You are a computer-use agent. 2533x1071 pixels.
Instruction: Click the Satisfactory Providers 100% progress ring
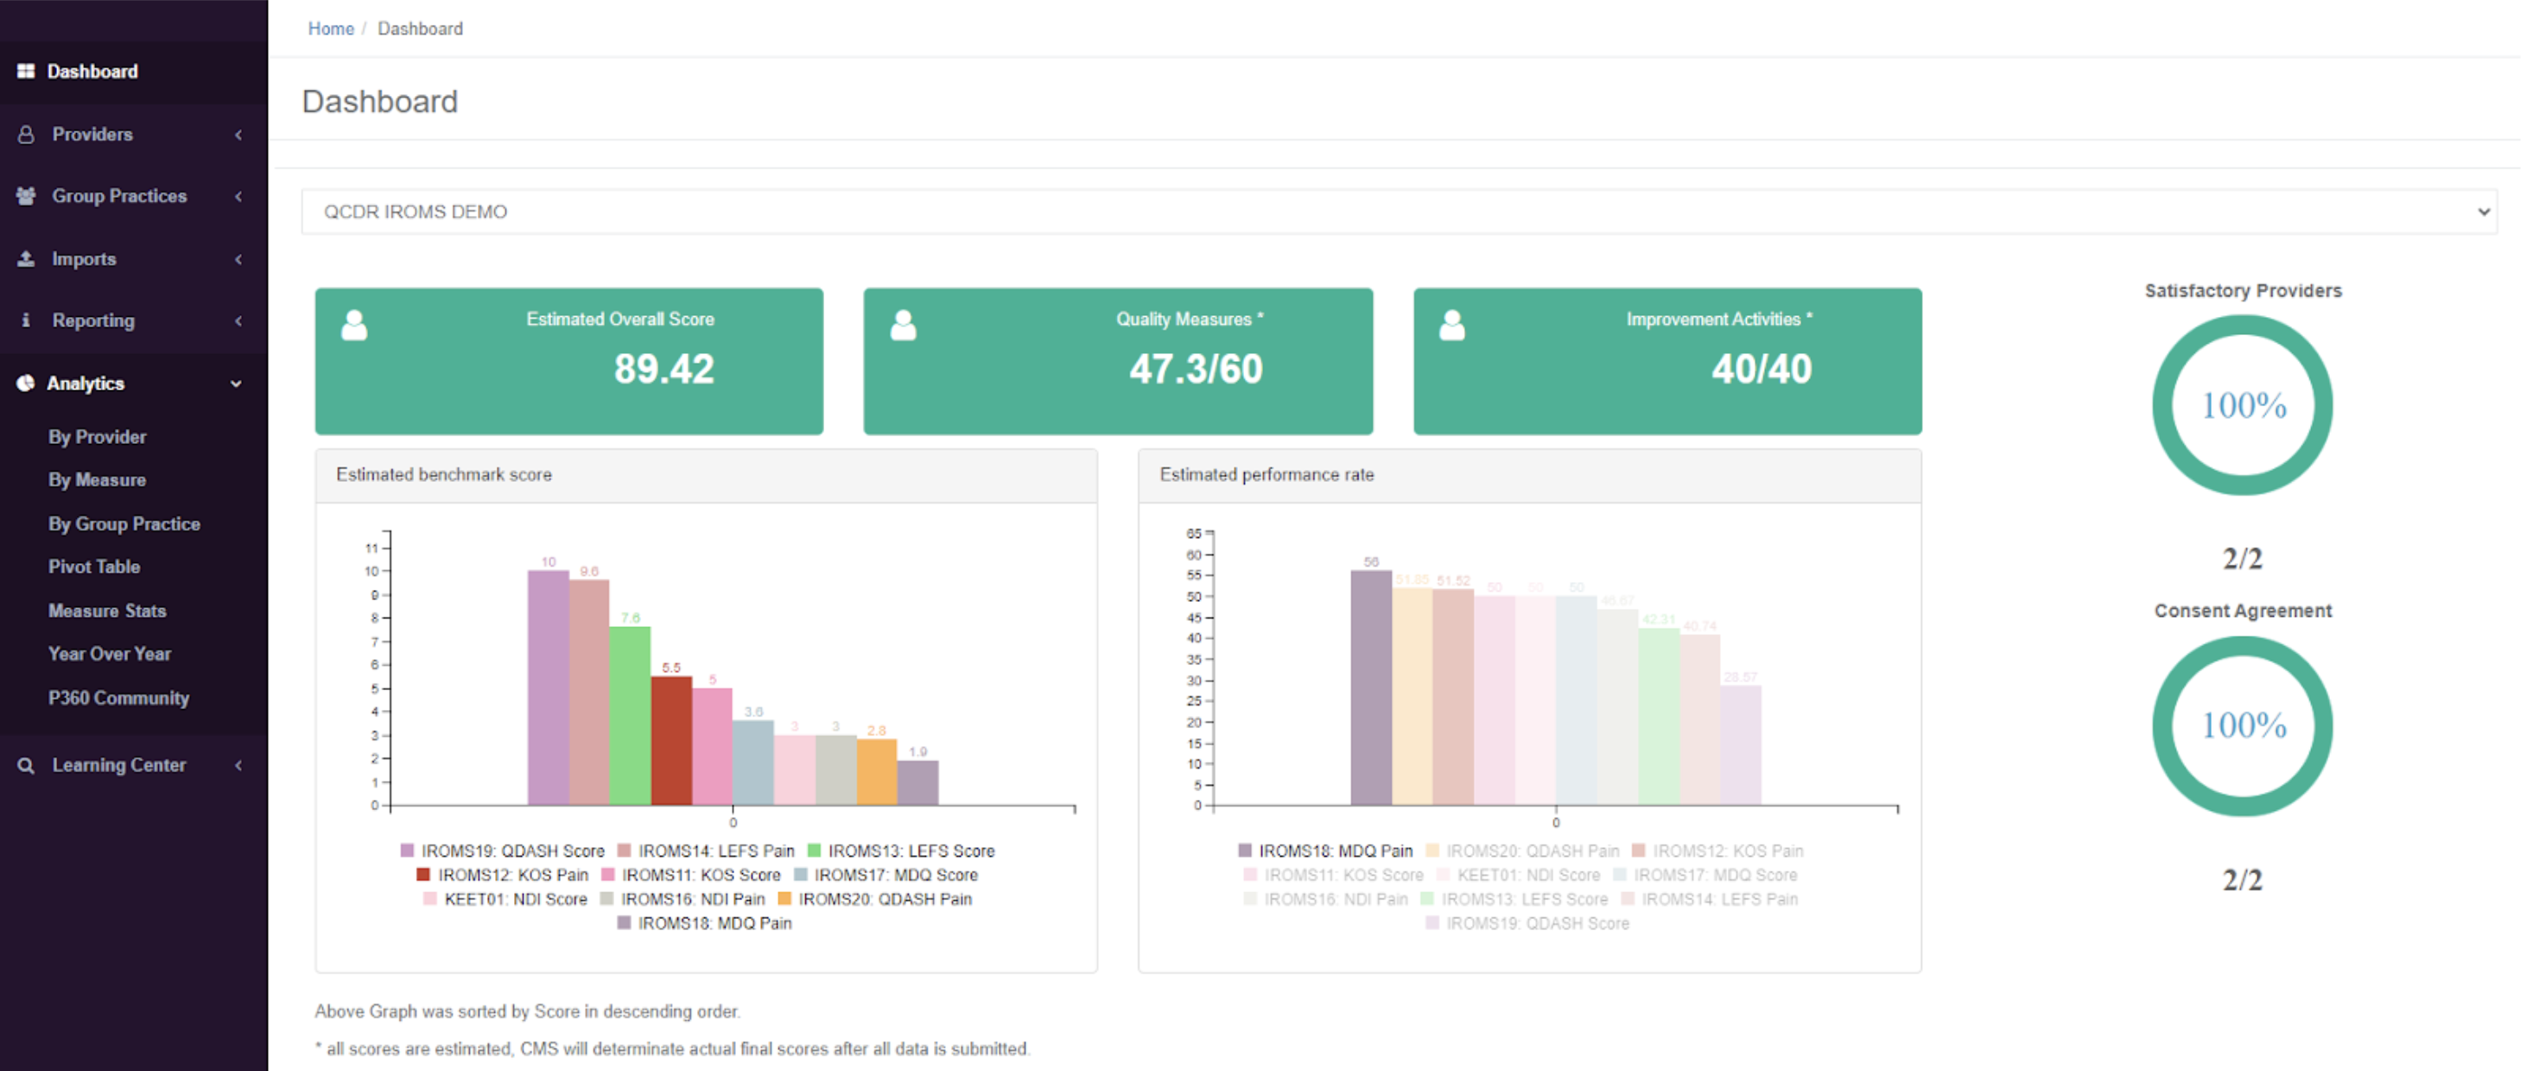point(2242,404)
